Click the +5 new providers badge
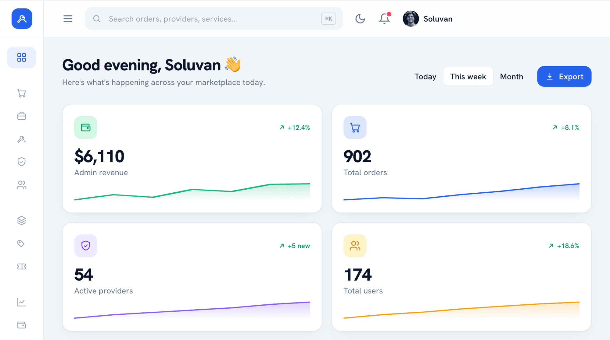Viewport: 610px width, 340px height. pyautogui.click(x=295, y=246)
